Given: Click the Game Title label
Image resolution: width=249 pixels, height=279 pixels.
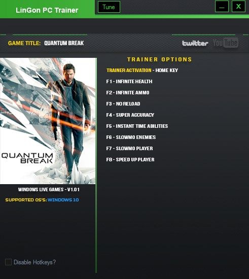Looking at the screenshot, I should tap(24, 43).
